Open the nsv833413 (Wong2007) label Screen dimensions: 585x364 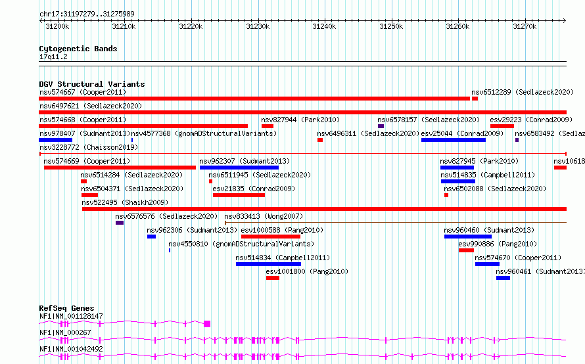click(264, 216)
